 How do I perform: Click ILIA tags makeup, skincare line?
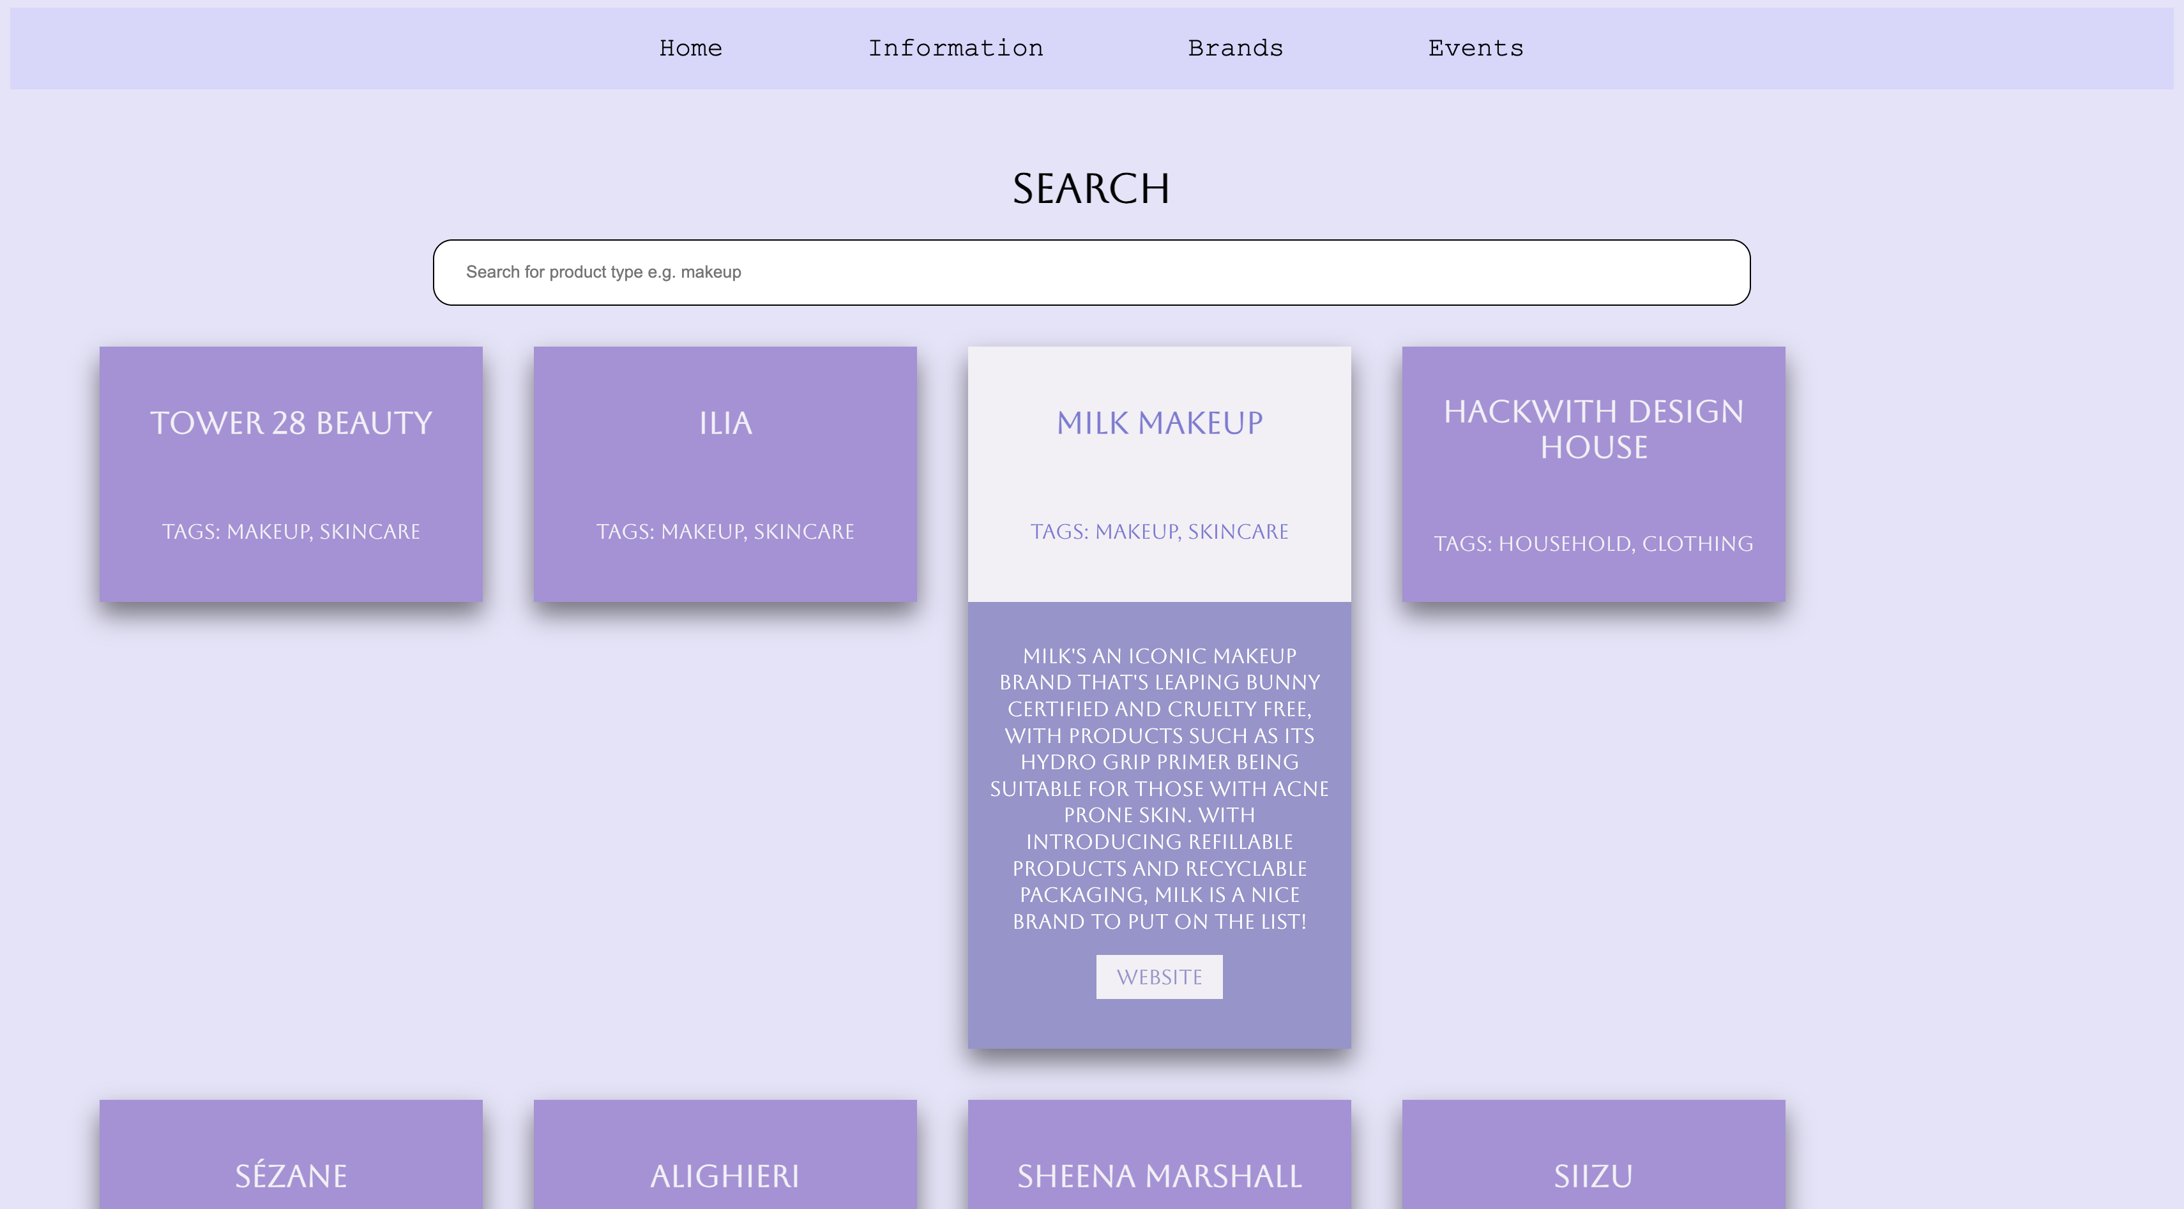coord(725,531)
